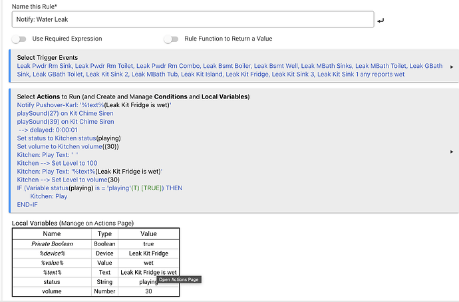Image resolution: width=459 pixels, height=302 pixels.
Task: Click the IF Variable status condition line
Action: tap(100, 188)
